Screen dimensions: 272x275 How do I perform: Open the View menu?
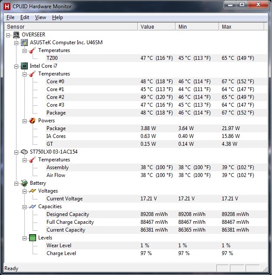pos(40,17)
